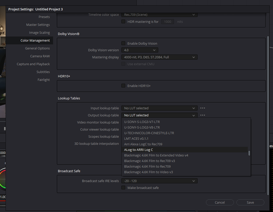Pick LMT ACES v0.1.1 option
Screen dimensions: 273x212
(x=185, y=139)
